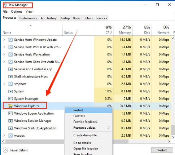
Task: Open the File menu
Action: (5, 12)
